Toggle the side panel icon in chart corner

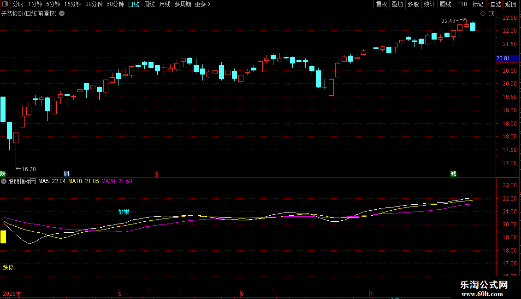click(491, 14)
